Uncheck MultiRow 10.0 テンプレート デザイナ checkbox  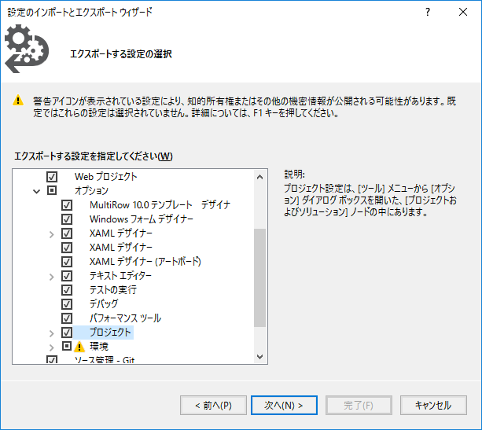pyautogui.click(x=67, y=205)
